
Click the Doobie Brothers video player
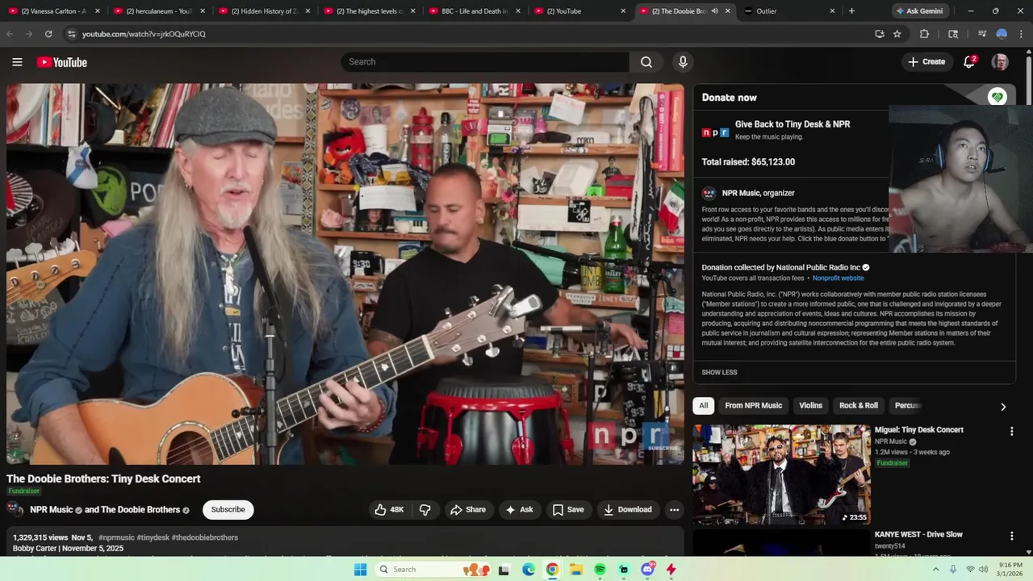345,274
